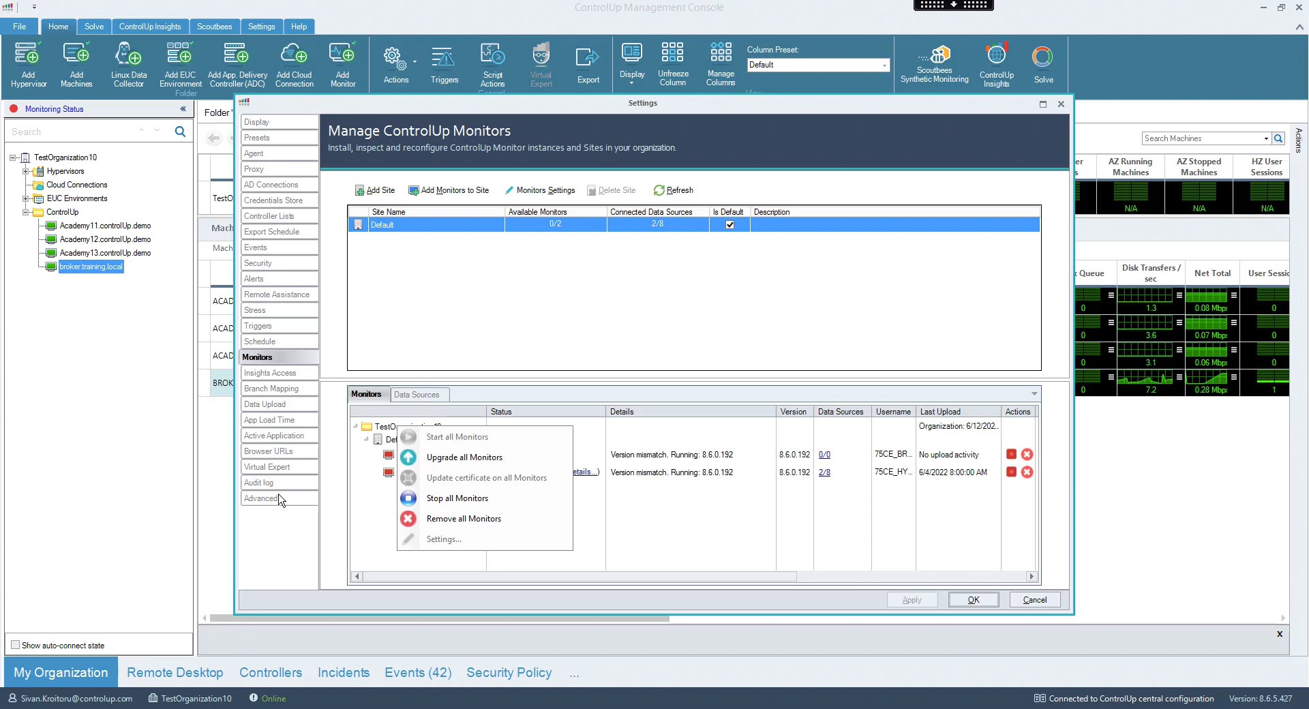
Task: Click Monitors Settings toolbar button
Action: pyautogui.click(x=539, y=190)
